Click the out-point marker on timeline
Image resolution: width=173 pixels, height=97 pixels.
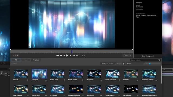pos(132,50)
